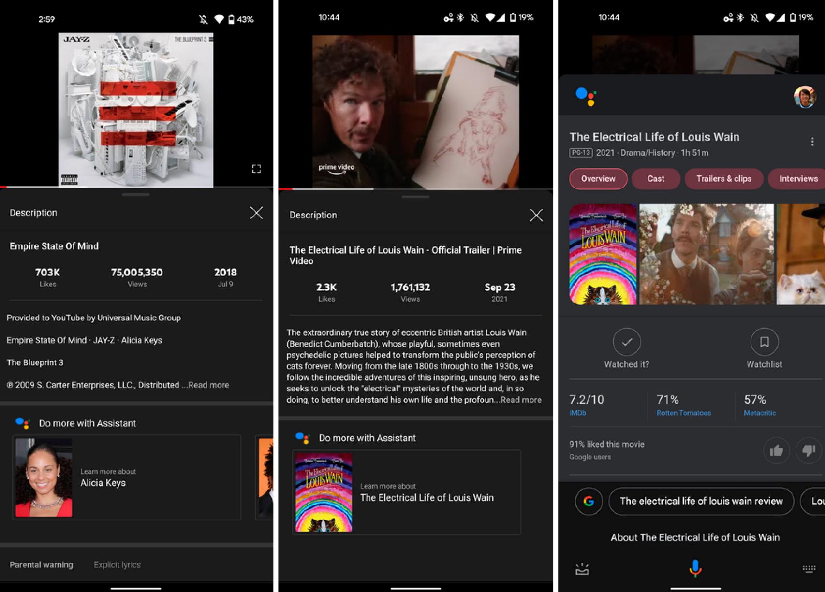Screen dimensions: 825x592
Task: Toggle the Watchlist bookmark button
Action: click(764, 342)
